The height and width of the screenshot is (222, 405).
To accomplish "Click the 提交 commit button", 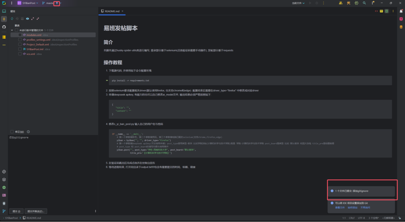I will 17,211.
